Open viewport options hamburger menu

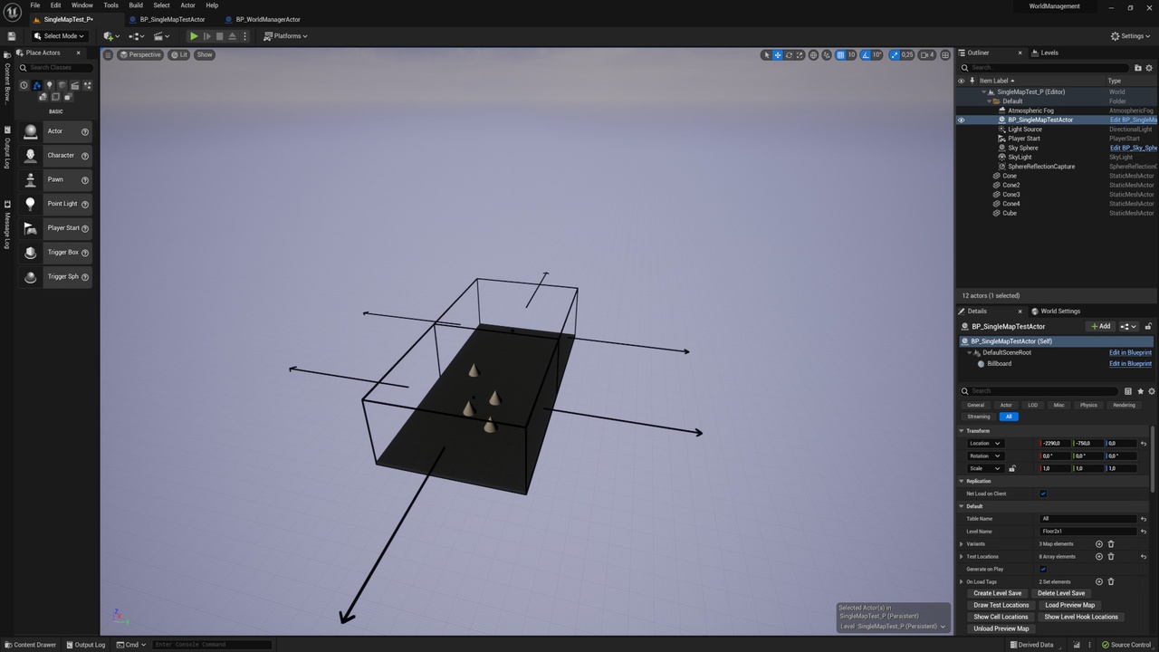pyautogui.click(x=108, y=54)
